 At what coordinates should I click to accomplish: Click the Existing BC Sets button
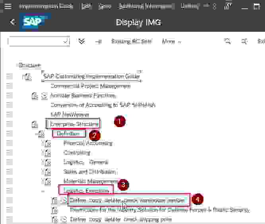[x=131, y=41]
